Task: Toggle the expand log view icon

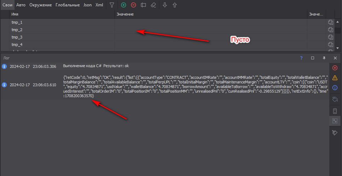Action: (335, 121)
